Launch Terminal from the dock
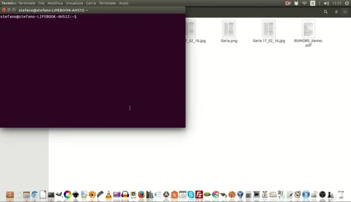 (51, 194)
